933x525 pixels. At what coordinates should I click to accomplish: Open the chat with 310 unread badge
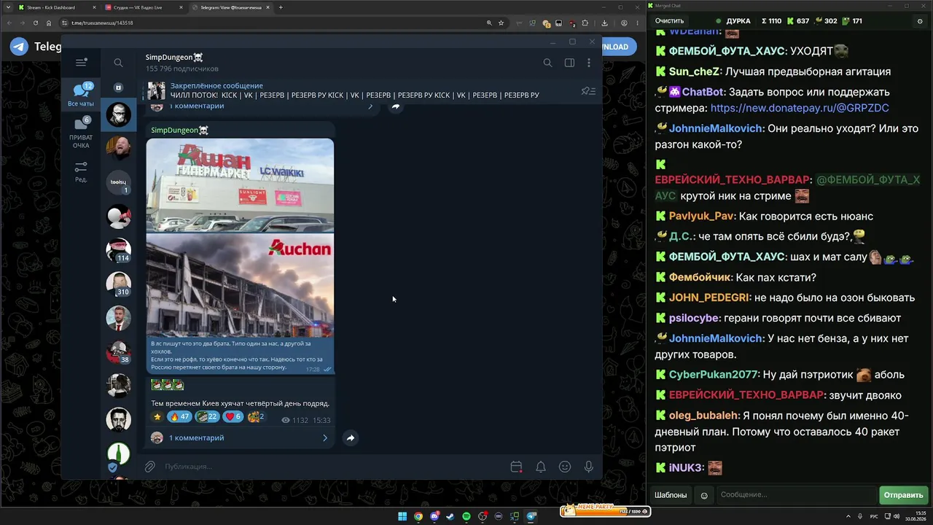click(x=119, y=284)
